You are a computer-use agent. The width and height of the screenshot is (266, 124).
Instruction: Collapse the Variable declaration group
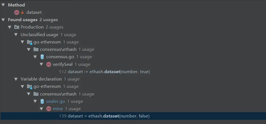click(16, 79)
